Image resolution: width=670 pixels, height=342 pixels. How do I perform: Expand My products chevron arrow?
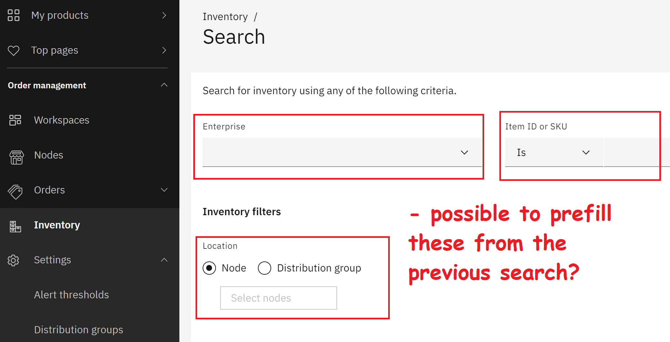164,15
